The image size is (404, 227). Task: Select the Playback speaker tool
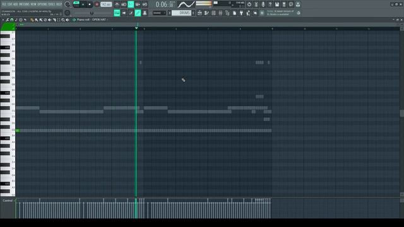(x=68, y=20)
